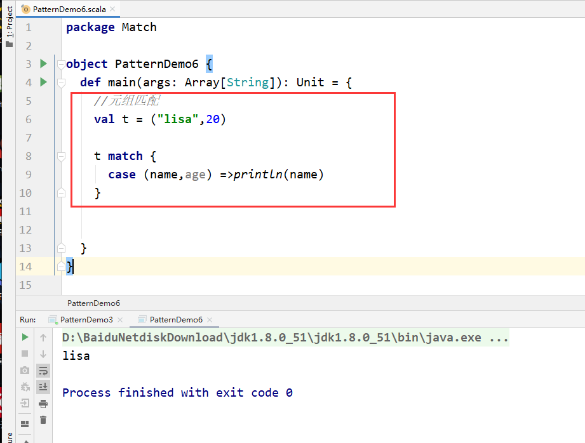Print the console output

pyautogui.click(x=43, y=404)
